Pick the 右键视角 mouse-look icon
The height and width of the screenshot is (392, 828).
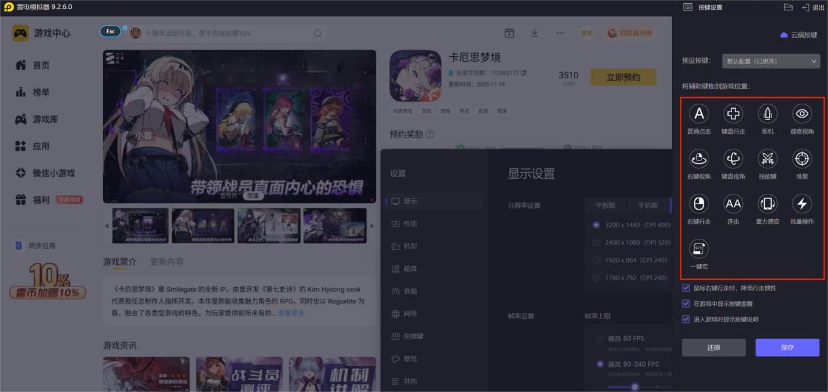pyautogui.click(x=699, y=158)
